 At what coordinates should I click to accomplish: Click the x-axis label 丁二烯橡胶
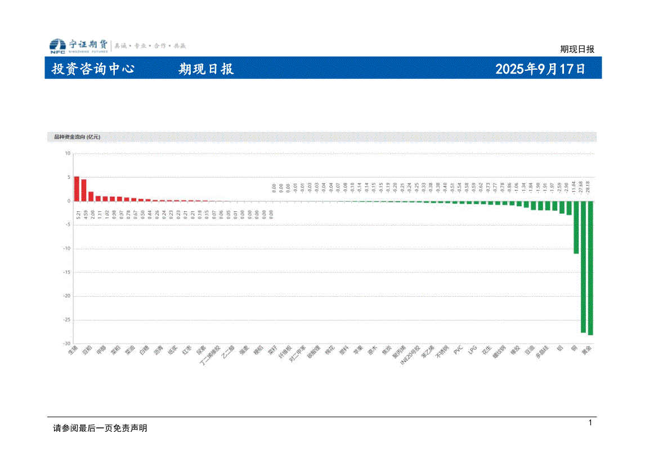[210, 356]
